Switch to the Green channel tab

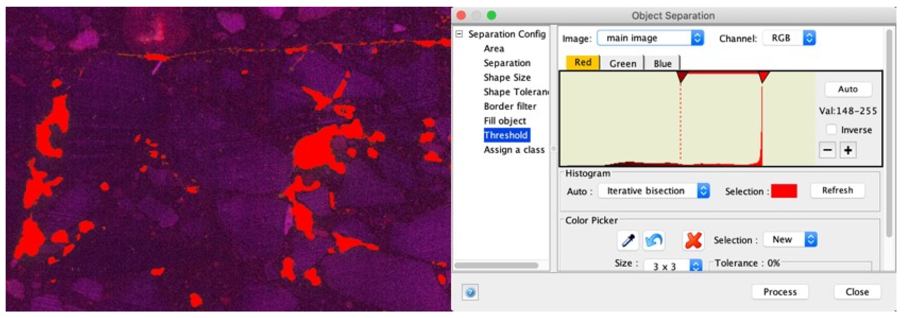point(623,63)
